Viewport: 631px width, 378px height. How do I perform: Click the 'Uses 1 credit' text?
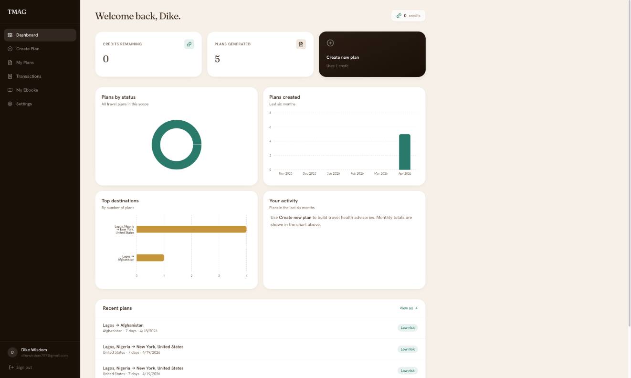[337, 66]
